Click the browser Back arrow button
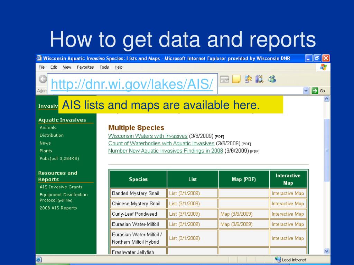Screen dimensions: 354x265 point(43,79)
